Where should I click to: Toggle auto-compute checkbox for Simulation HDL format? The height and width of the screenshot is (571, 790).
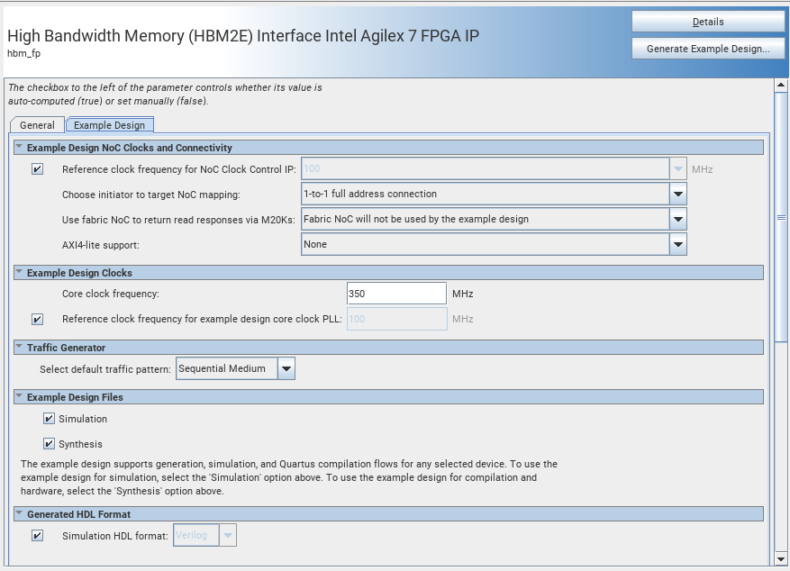(37, 536)
